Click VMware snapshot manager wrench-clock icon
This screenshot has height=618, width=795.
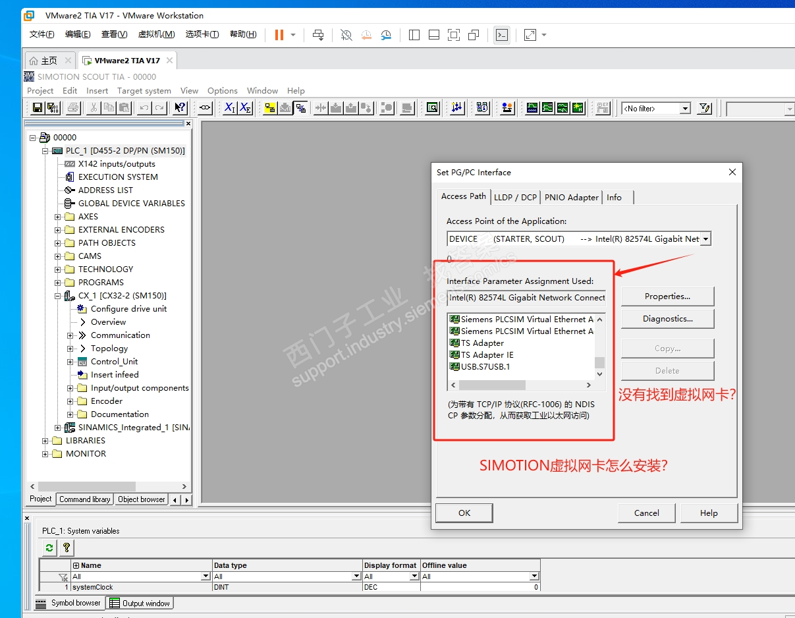click(387, 35)
